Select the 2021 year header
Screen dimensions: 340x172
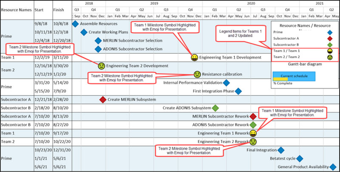click(319, 3)
